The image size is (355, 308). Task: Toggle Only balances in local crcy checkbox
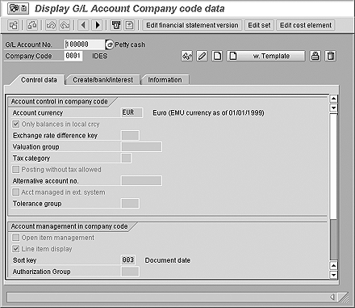[16, 124]
